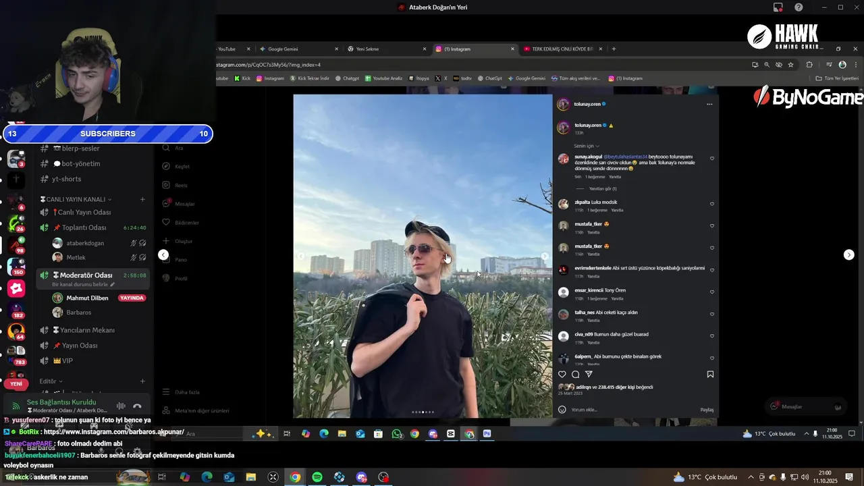Image resolution: width=864 pixels, height=486 pixels.
Task: Open Instagram Messages (Mesajlar) in the sidebar
Action: coord(180,203)
